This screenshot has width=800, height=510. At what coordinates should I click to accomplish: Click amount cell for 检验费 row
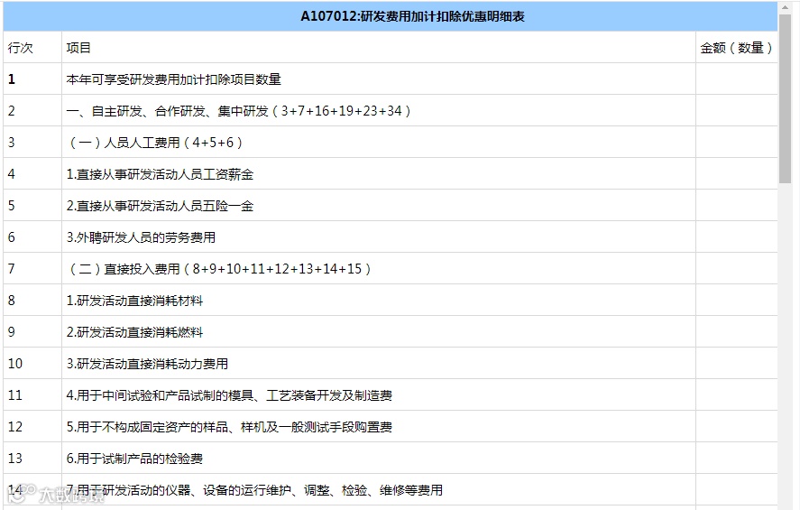coord(737,459)
